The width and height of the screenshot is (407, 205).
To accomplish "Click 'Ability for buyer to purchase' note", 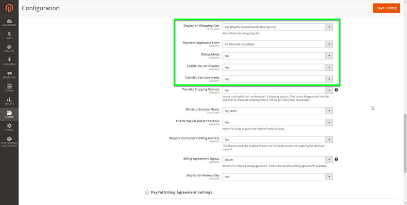I will click(x=254, y=129).
